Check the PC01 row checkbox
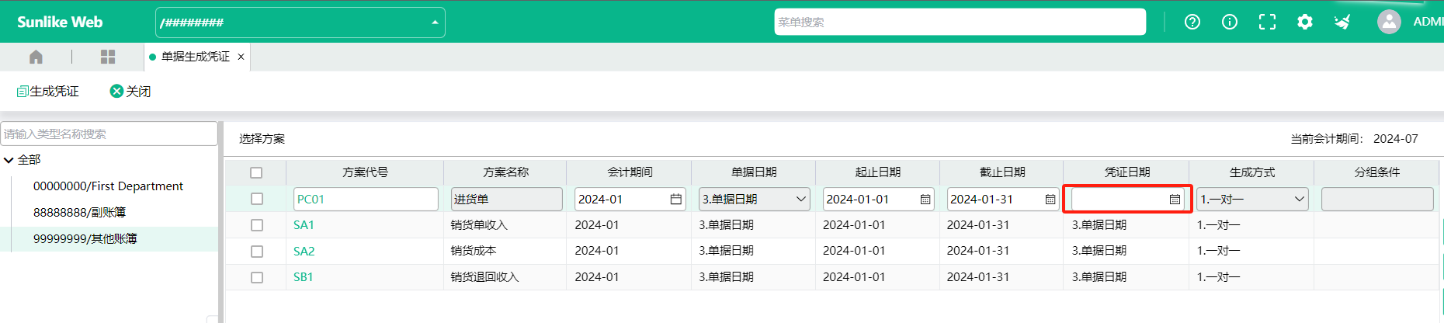This screenshot has height=323, width=1444. pyautogui.click(x=257, y=199)
